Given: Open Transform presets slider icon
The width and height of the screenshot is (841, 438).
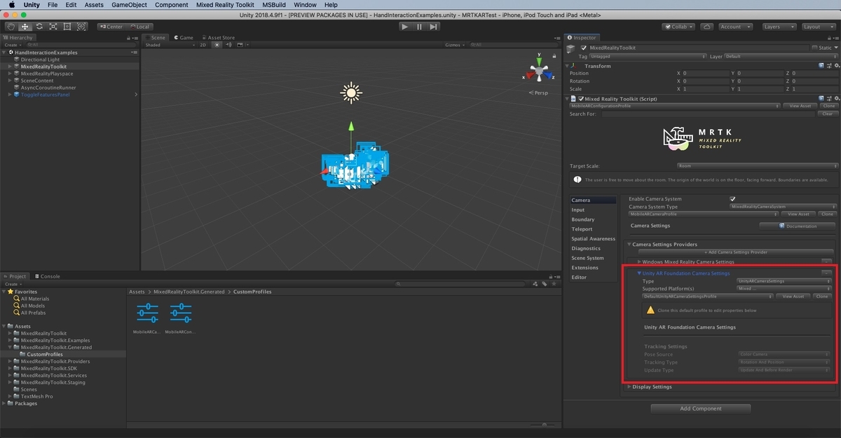Looking at the screenshot, I should click(x=828, y=66).
